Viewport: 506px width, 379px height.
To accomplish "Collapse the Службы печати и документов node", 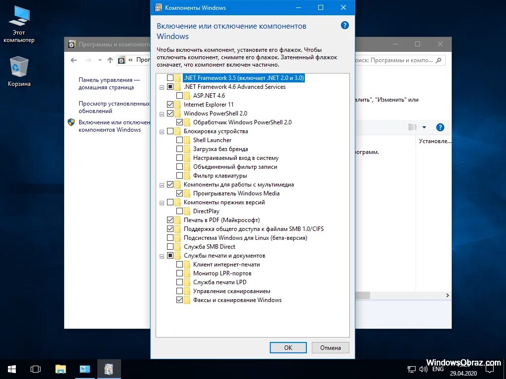I will pyautogui.click(x=162, y=256).
